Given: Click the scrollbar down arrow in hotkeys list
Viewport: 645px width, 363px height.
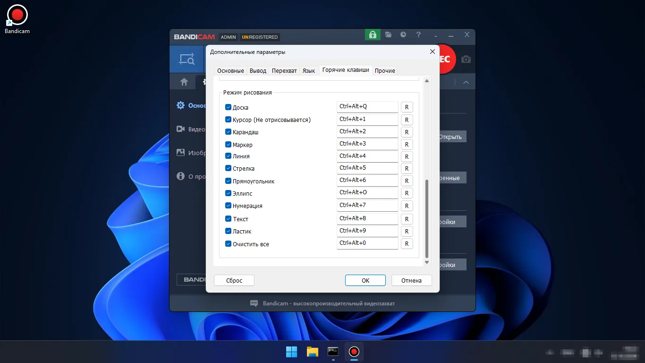Looking at the screenshot, I should point(427,262).
